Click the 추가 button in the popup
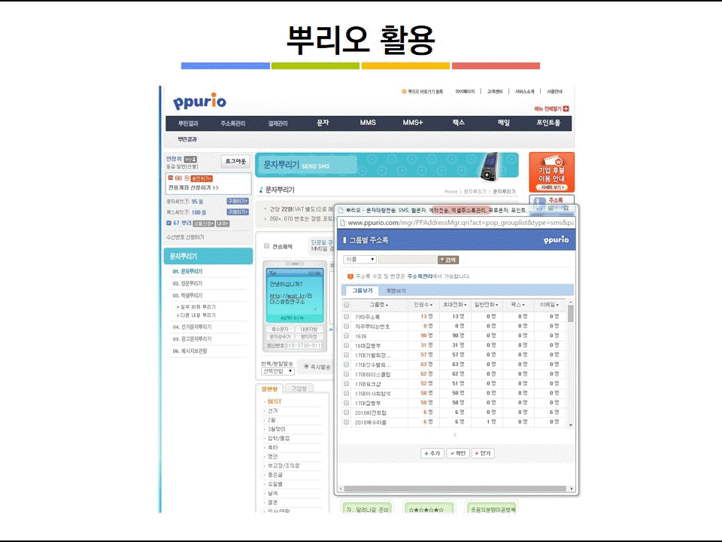 (432, 453)
